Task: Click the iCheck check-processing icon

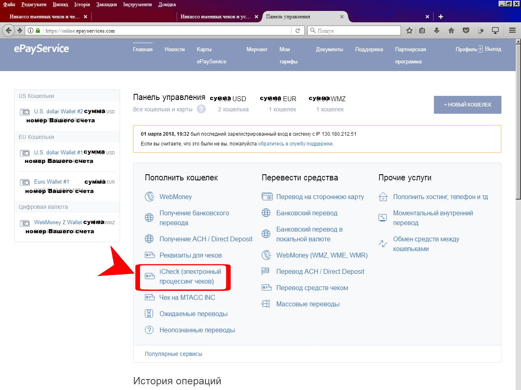Action: pos(149,276)
